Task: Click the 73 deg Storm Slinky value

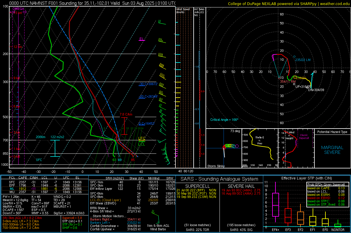Action: click(x=235, y=131)
